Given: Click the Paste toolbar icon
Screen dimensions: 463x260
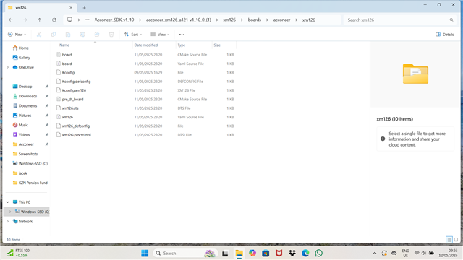Looking at the screenshot, I should tap(68, 35).
